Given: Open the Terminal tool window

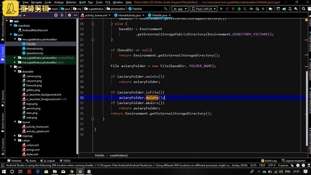Looking at the screenshot, I should click(x=14, y=161).
